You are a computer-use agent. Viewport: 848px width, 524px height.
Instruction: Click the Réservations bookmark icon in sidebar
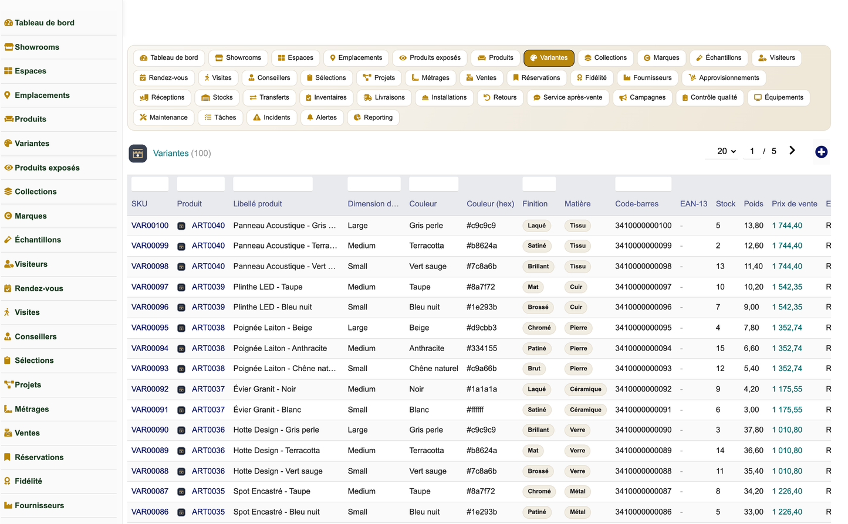click(x=7, y=457)
